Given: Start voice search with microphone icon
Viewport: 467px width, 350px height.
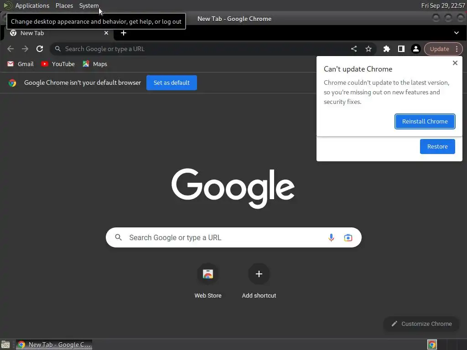Looking at the screenshot, I should [x=331, y=237].
